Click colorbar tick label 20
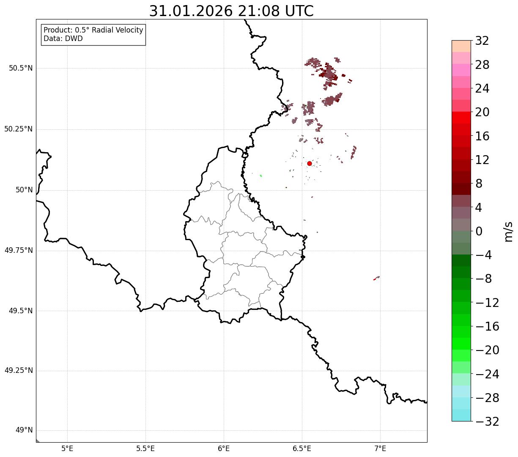Image resolution: width=518 pixels, height=457 pixels. point(482,112)
